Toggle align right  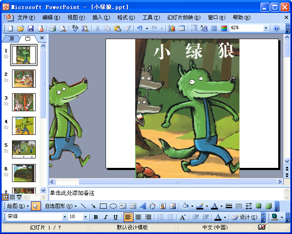coord(148,217)
